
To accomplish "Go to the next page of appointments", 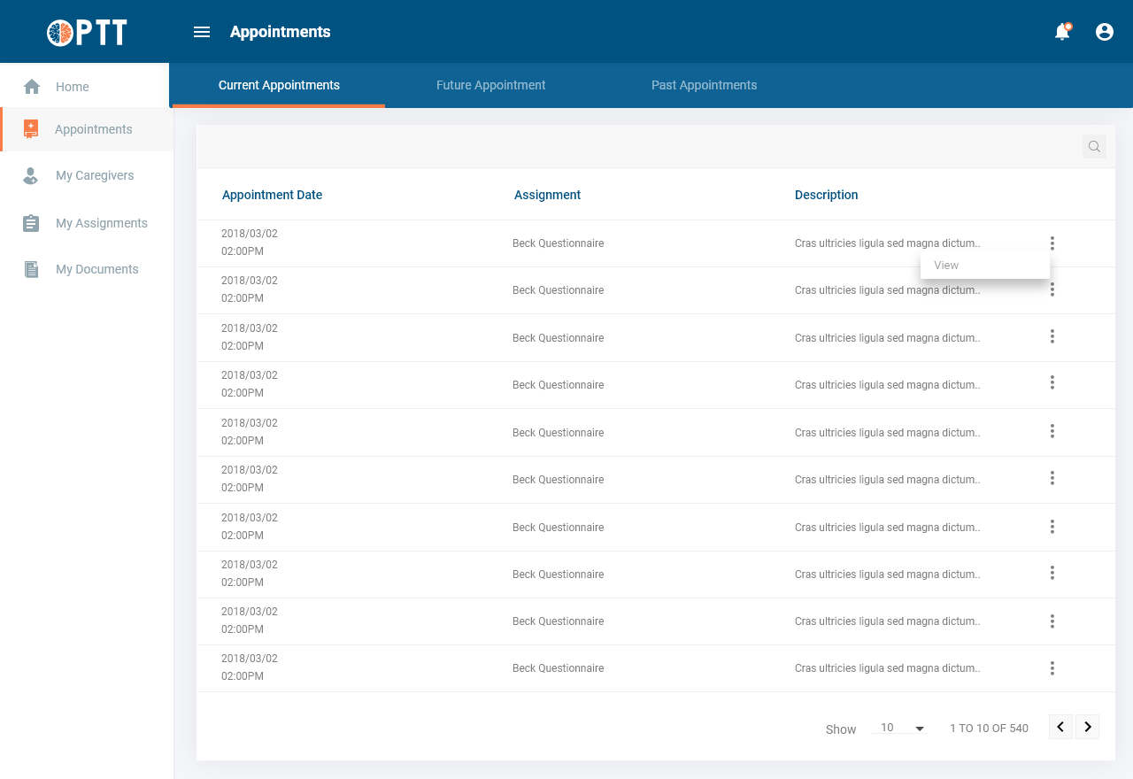I will 1088,727.
